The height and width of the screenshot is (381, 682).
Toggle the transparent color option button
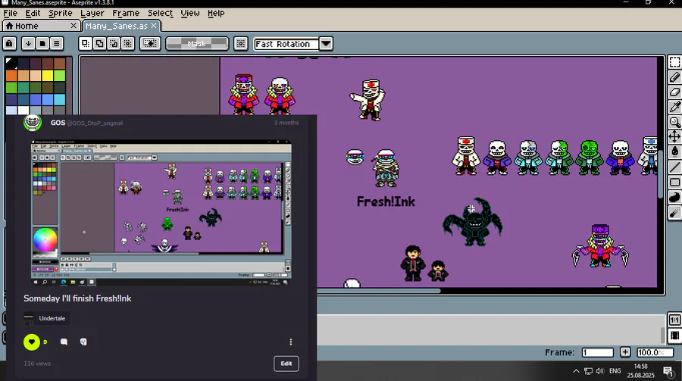point(150,43)
